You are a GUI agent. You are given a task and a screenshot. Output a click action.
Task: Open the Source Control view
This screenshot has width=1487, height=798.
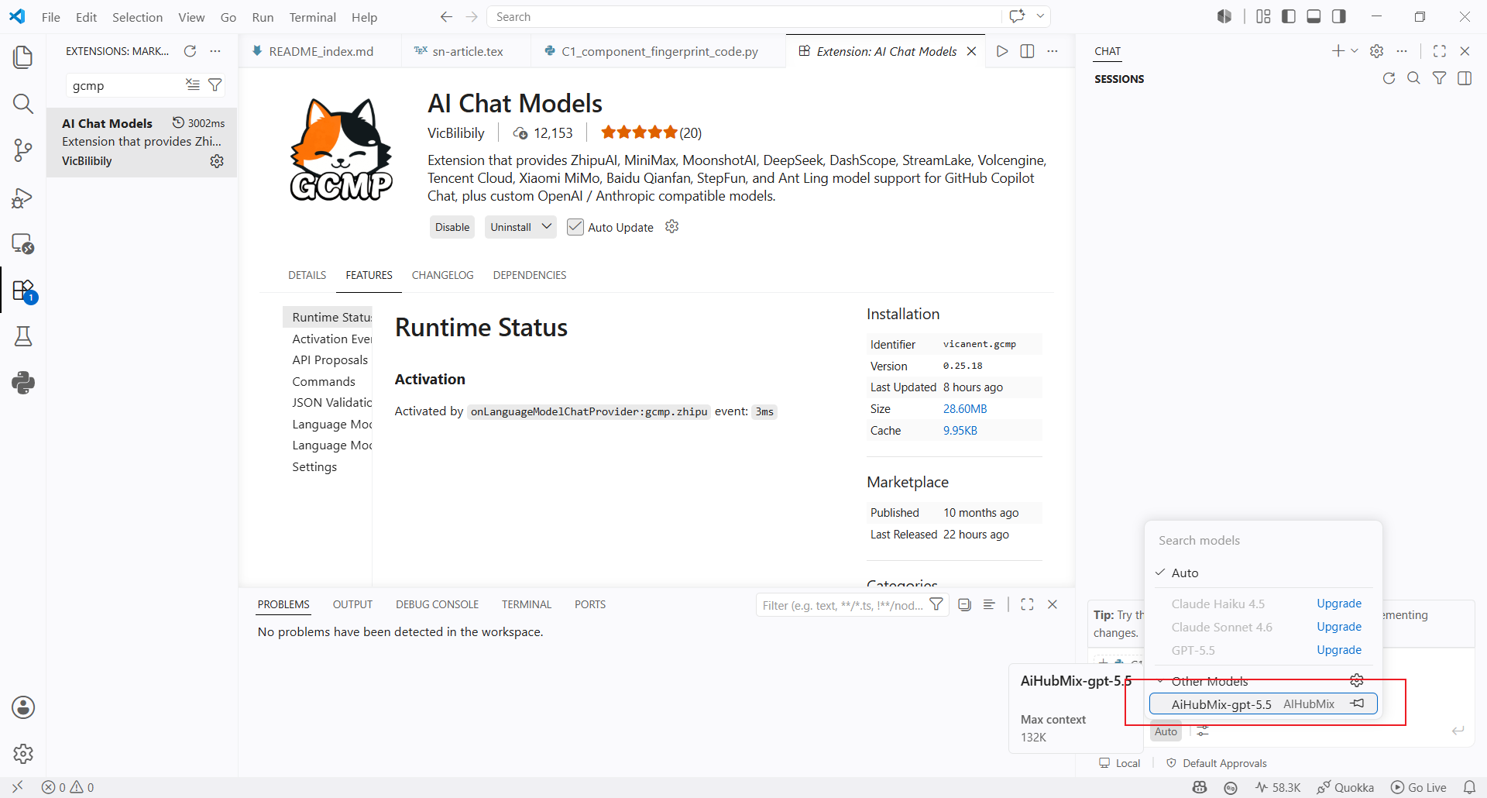coord(23,150)
